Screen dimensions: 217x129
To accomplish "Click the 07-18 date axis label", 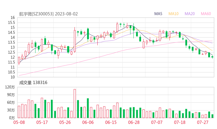I will [x=180, y=122].
